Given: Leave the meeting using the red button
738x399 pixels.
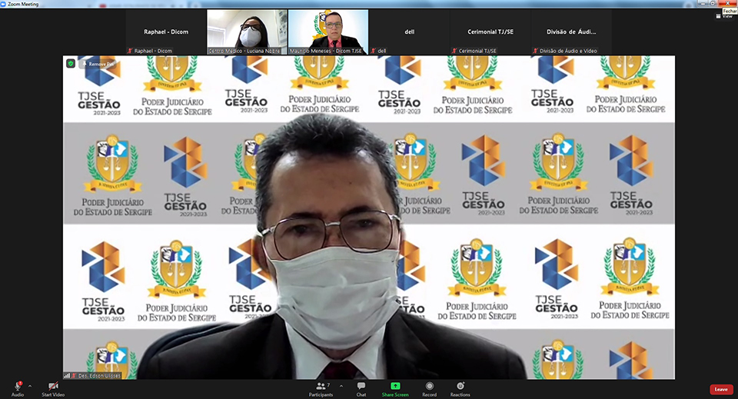Looking at the screenshot, I should tap(720, 389).
